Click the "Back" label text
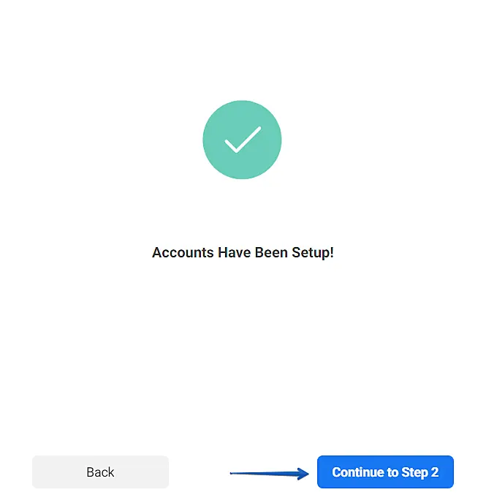Screen dimensions: 486x503 (100, 472)
